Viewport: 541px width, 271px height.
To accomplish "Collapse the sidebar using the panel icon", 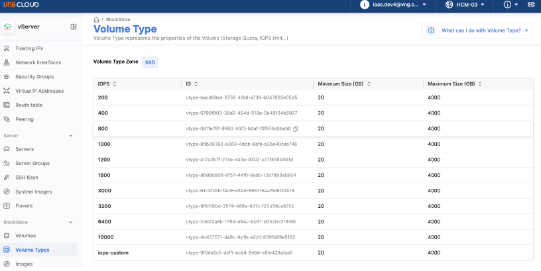I will [x=74, y=27].
